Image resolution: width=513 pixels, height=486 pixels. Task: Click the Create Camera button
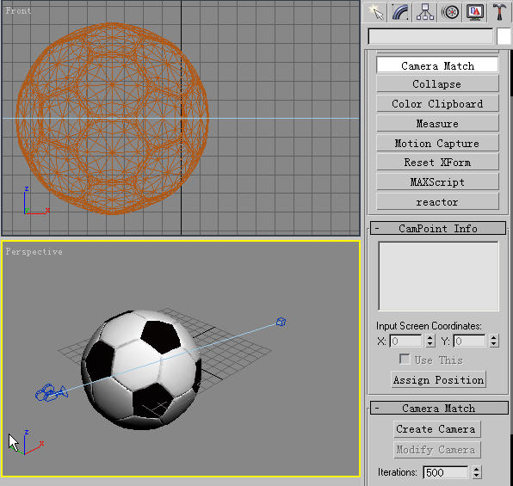436,429
